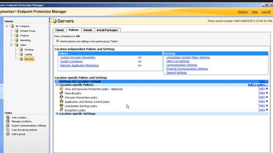Image resolution: width=273 pixels, height=153 pixels.
Task: Click the Copy the group policies icon
Action: click(x=8, y=130)
